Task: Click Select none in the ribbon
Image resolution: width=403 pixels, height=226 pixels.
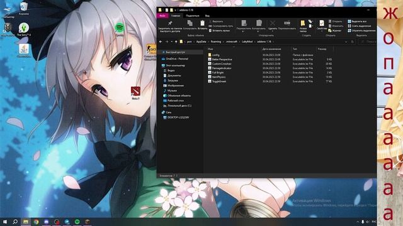Action: click(x=360, y=26)
